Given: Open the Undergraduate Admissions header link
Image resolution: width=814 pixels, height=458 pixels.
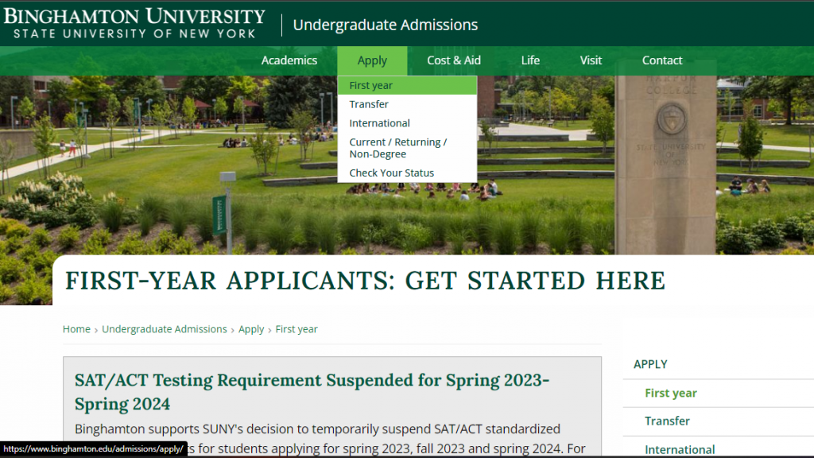Looking at the screenshot, I should (x=385, y=25).
